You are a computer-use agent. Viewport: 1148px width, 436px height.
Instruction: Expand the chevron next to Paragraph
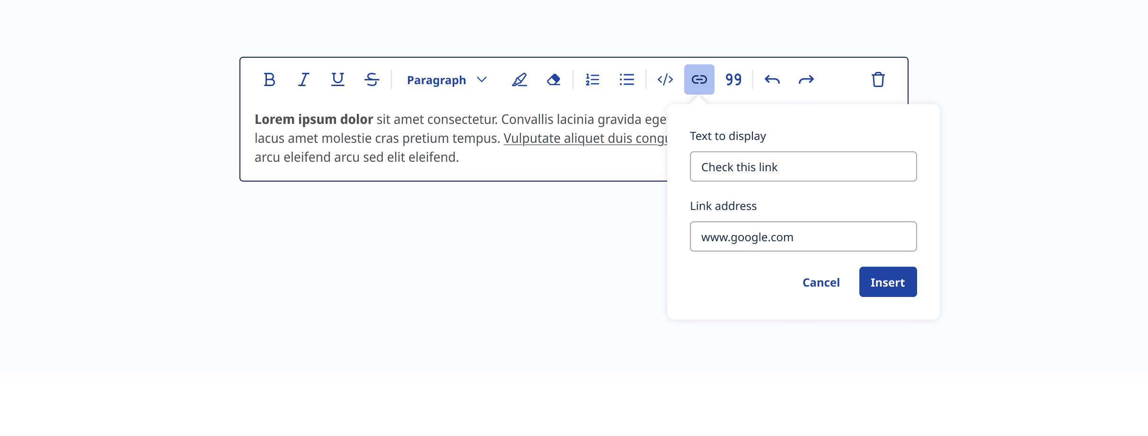coord(482,79)
